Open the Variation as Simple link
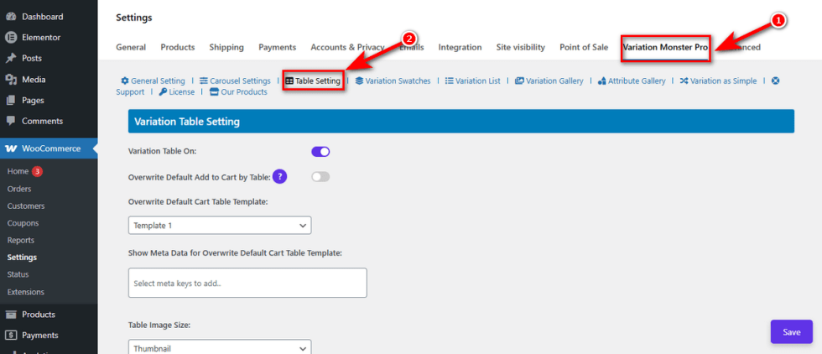Viewport: 822px width, 354px height. click(x=723, y=81)
